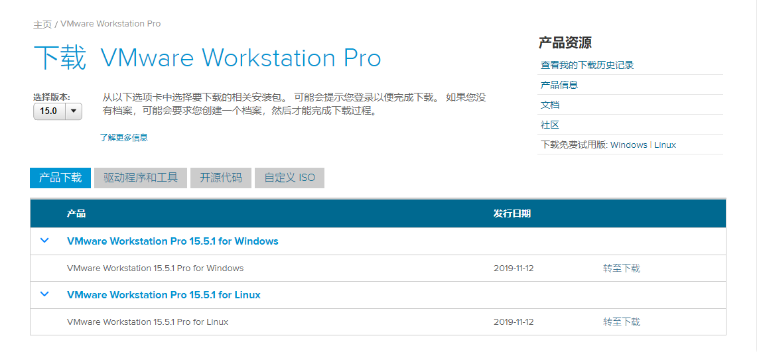Click 转至下载 for the Linux product
Screen dimensions: 757x352
coord(622,322)
